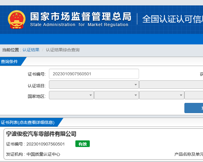The image size is (203, 162).
Task: Click the green 有效 status badge
Action: pos(82,144)
